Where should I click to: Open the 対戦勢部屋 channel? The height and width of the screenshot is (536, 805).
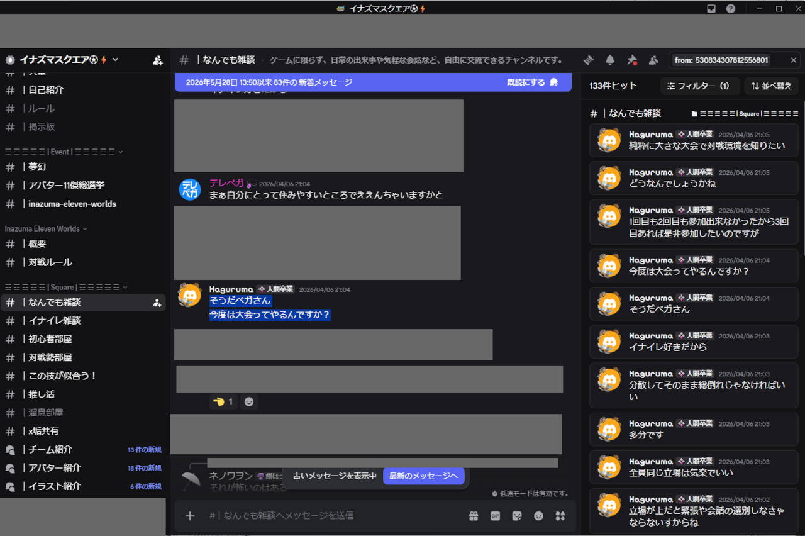83,357
